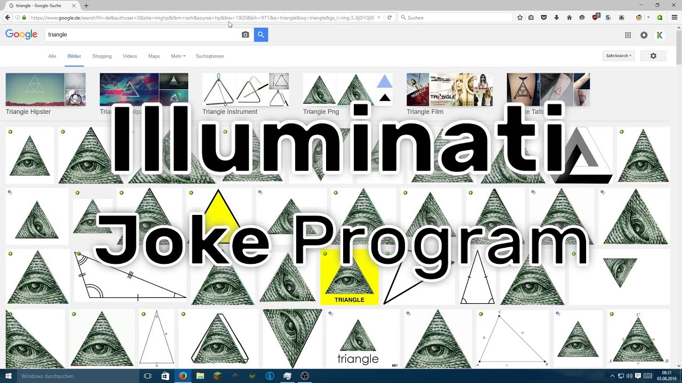This screenshot has width=682, height=383.
Task: Open Google notifications bell
Action: pos(644,35)
